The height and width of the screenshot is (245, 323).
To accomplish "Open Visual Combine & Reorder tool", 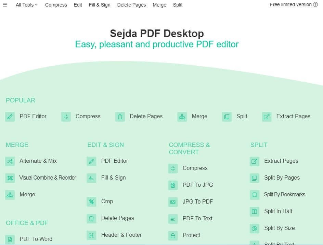I will (x=48, y=177).
